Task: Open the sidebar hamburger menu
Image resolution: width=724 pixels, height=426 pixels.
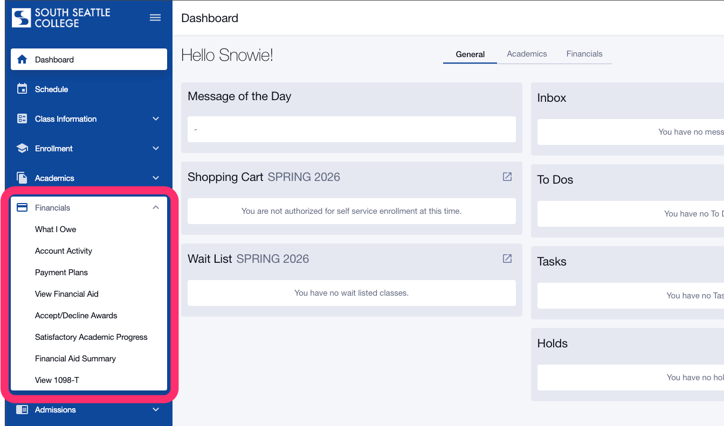Action: pyautogui.click(x=155, y=17)
